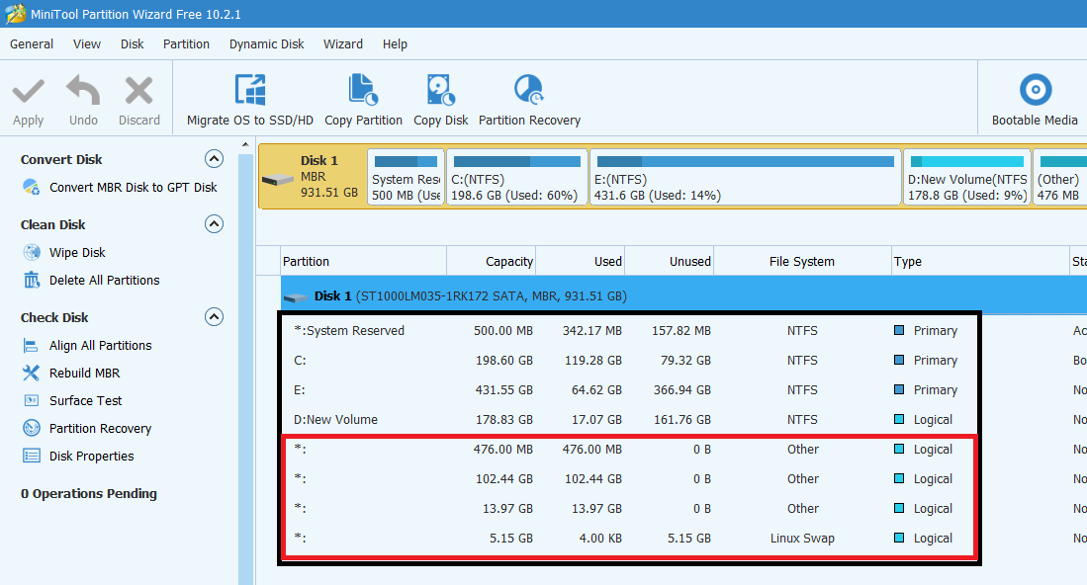The height and width of the screenshot is (585, 1087).
Task: Click the sidebar scroll up arrow
Action: tap(245, 144)
